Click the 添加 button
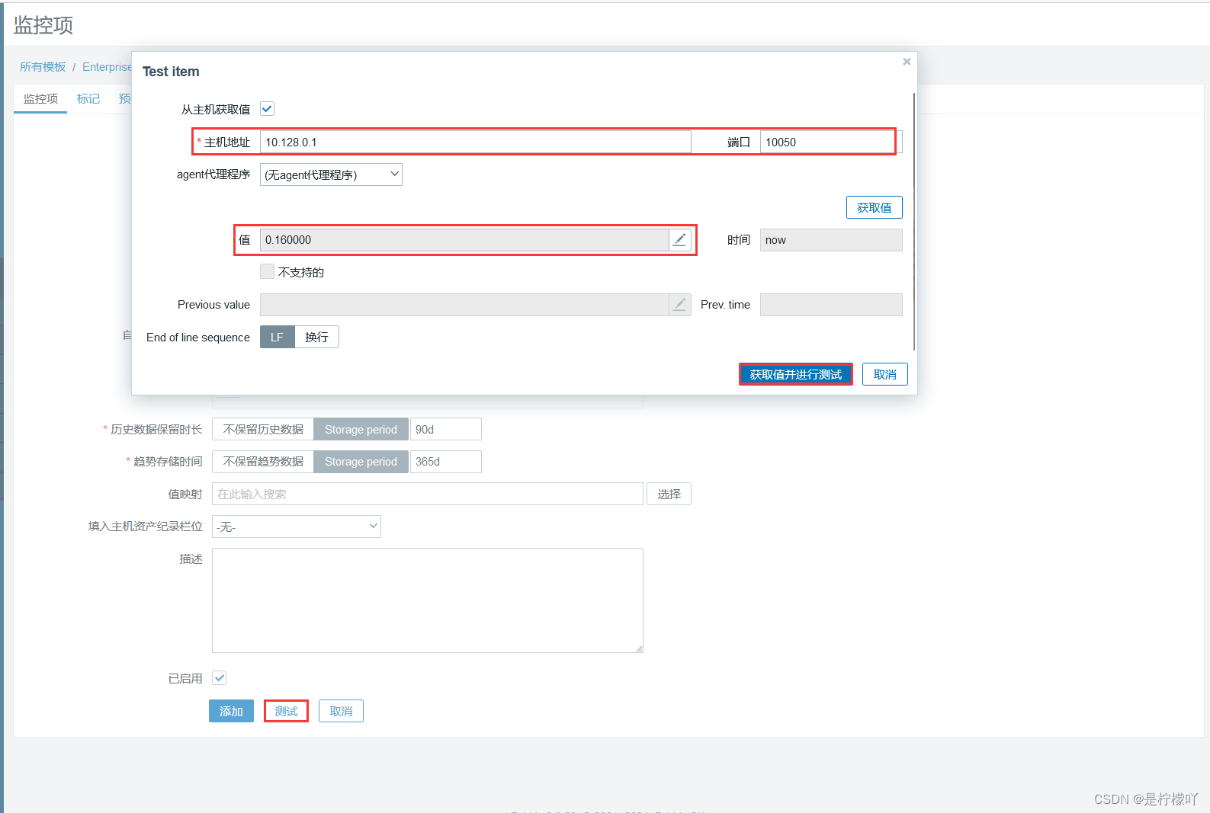This screenshot has height=813, width=1210. (231, 711)
